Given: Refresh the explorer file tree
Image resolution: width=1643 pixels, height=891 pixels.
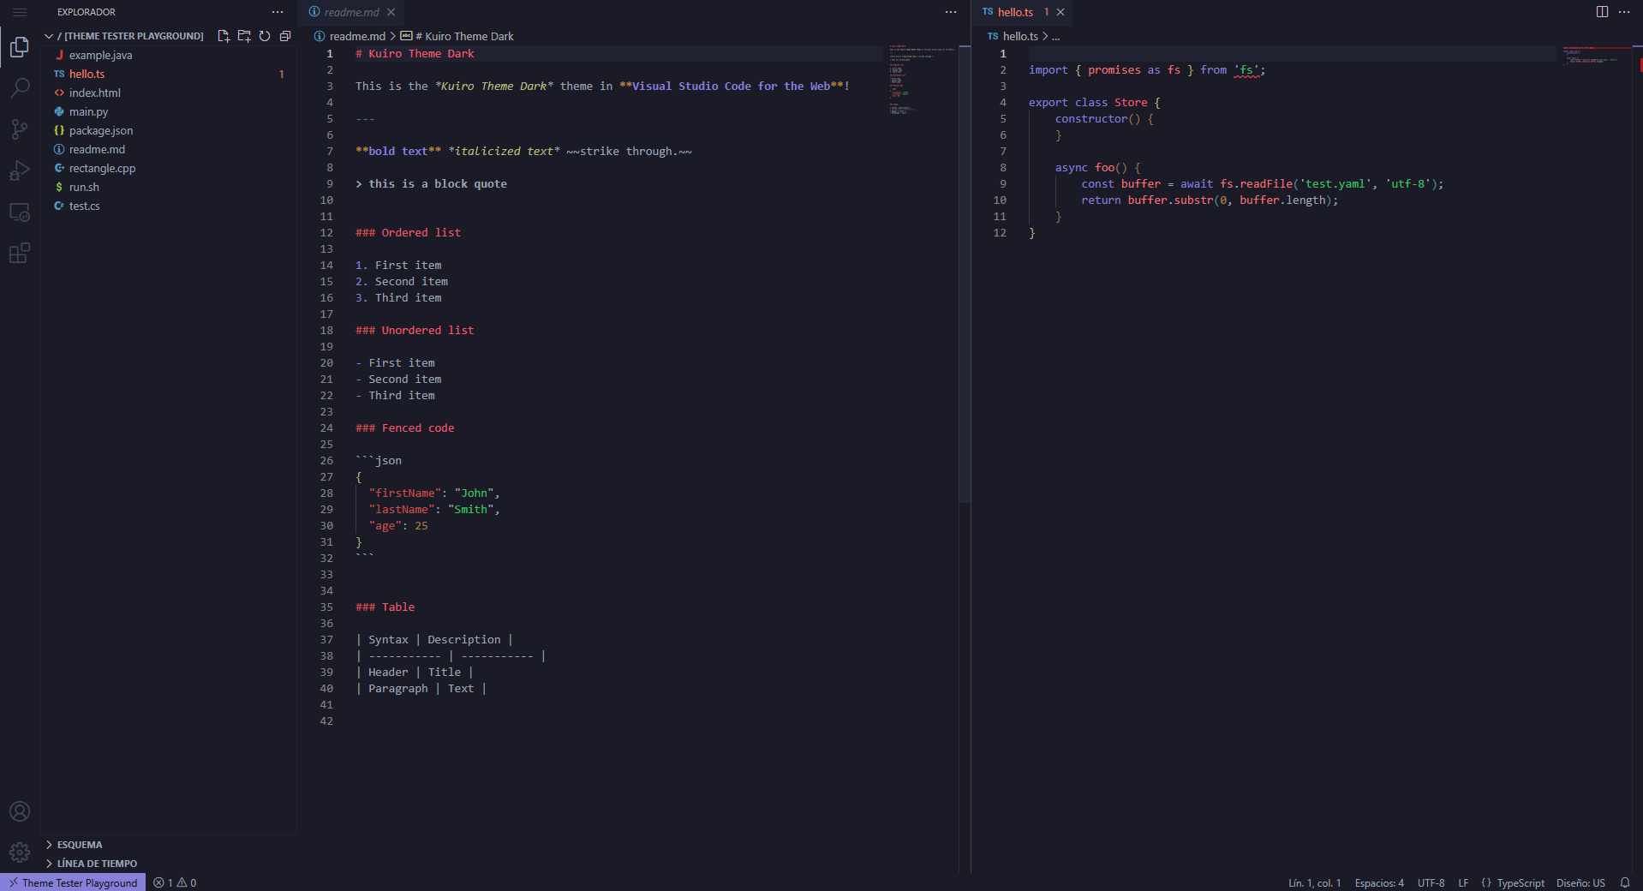Looking at the screenshot, I should click(x=265, y=36).
